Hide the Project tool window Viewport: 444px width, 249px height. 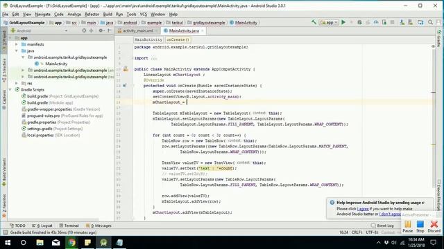click(110, 30)
